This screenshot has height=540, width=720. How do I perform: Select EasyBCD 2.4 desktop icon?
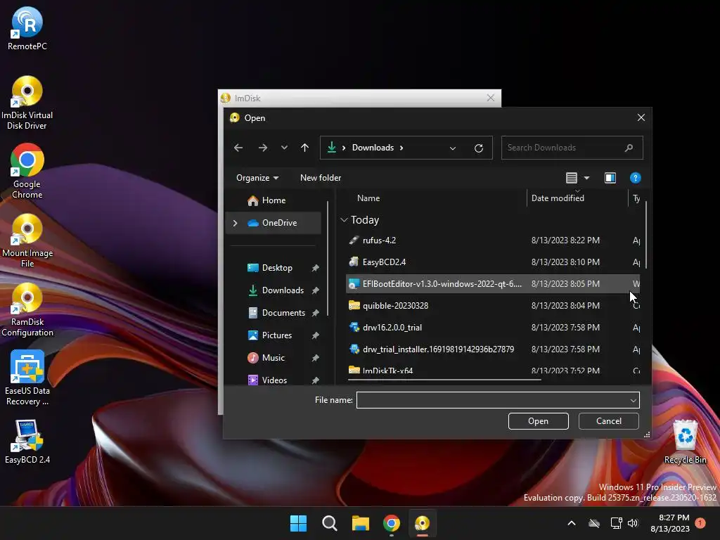click(x=27, y=442)
